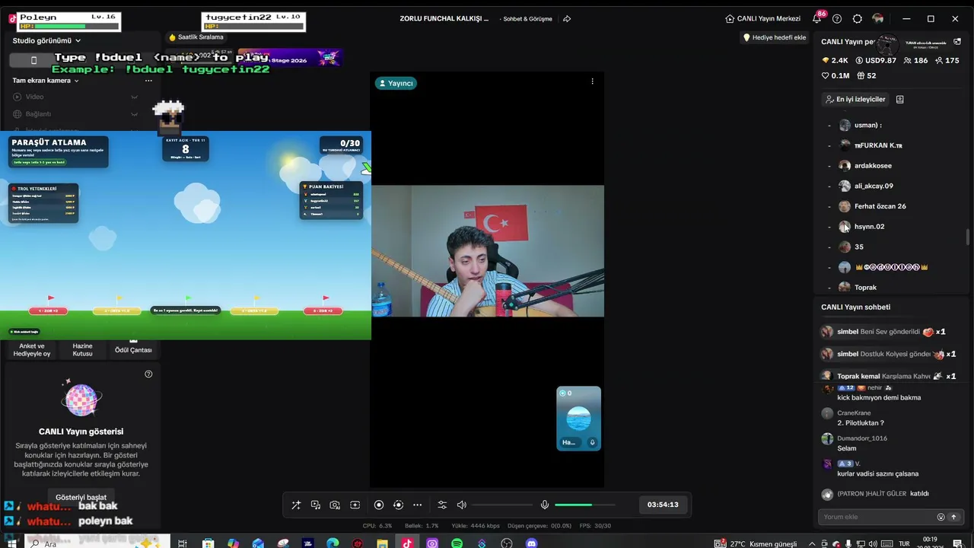The height and width of the screenshot is (548, 974).
Task: Go to CANLI Yayın Merkezi
Action: point(762,18)
